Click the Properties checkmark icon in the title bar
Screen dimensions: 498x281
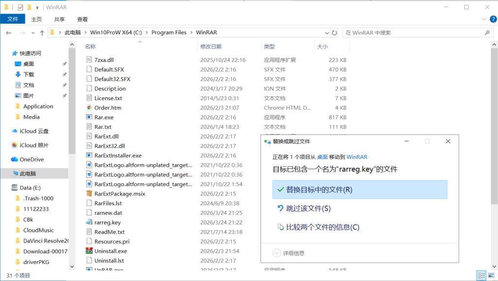[x=20, y=7]
